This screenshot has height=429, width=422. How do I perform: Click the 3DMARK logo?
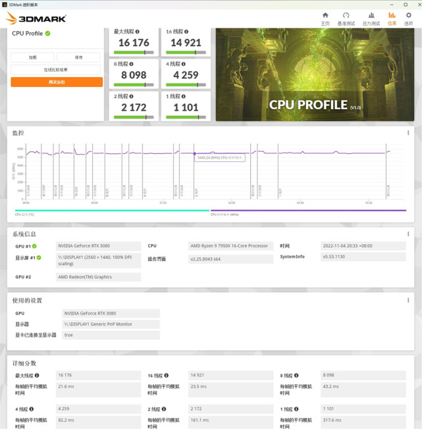(x=36, y=18)
